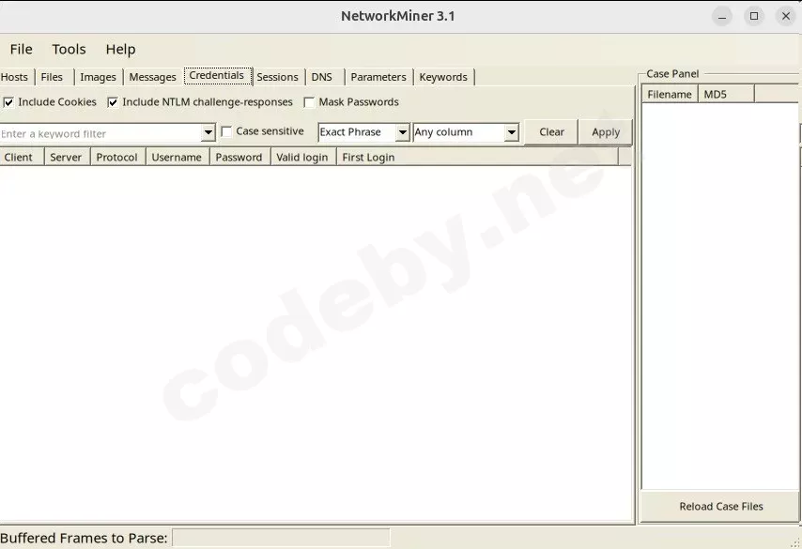
Task: Switch to the Messages tab
Action: 152,77
